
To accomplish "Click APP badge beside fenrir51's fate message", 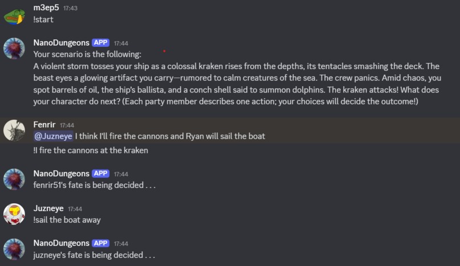I will click(x=100, y=174).
